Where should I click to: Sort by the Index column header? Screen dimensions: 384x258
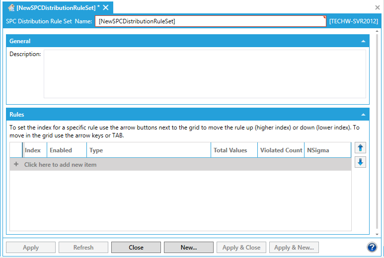(33, 150)
